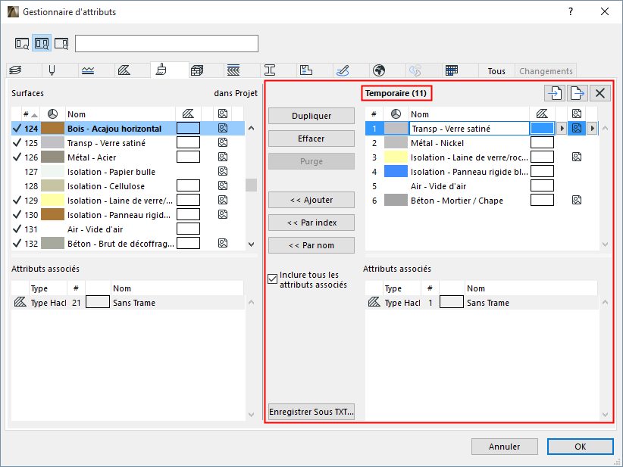Select the Surfaces paintbrush tab
This screenshot has width=623, height=467.
tap(161, 70)
